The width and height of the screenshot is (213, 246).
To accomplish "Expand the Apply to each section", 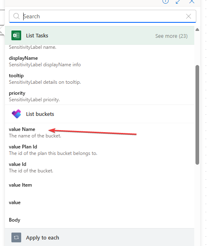I will [x=99, y=237].
